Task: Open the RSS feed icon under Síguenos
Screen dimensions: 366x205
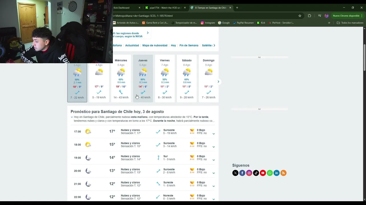Action: [x=283, y=173]
